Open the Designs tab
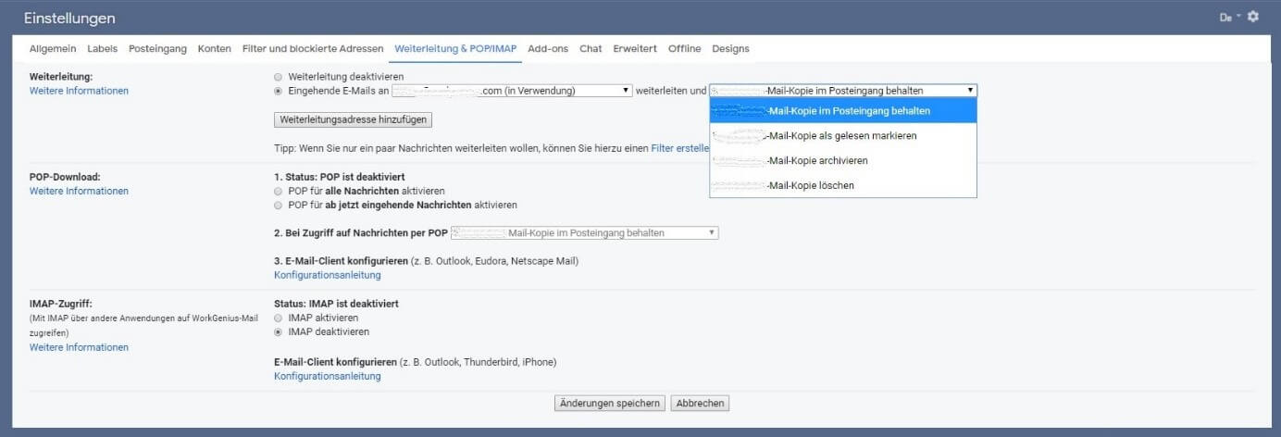The height and width of the screenshot is (437, 1281). pos(731,48)
